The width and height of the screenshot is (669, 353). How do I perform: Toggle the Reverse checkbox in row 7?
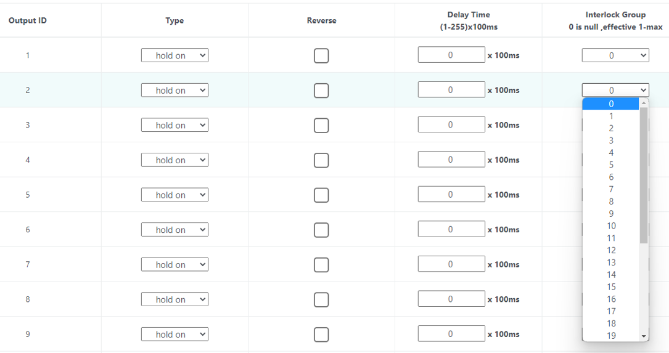[x=321, y=265]
